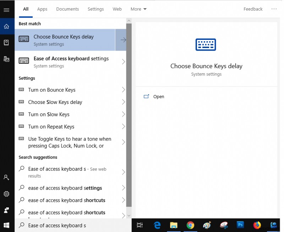
Task: Send Feedback using the link
Action: 253,9
